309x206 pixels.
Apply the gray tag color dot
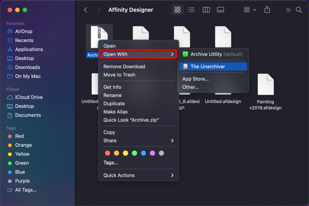point(161,153)
